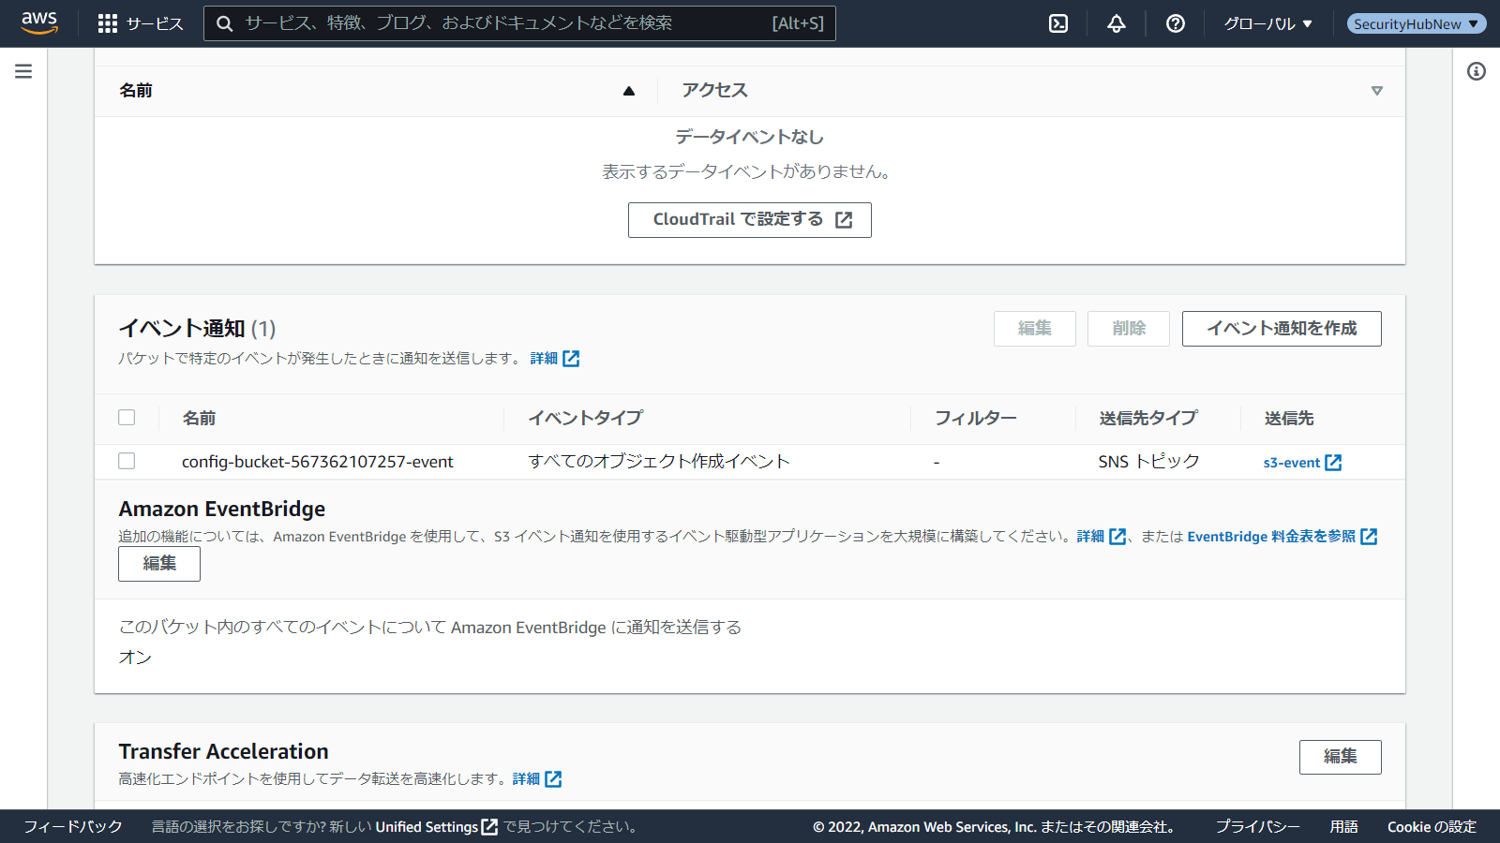Select the config-bucket-567362107257-event row checkbox
Viewport: 1500px width, 843px height.
(127, 461)
